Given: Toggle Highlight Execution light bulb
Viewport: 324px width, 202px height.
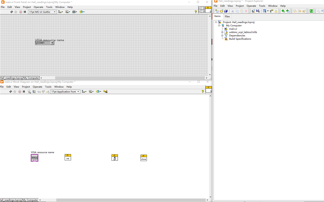Looking at the screenshot, I should tap(29, 91).
